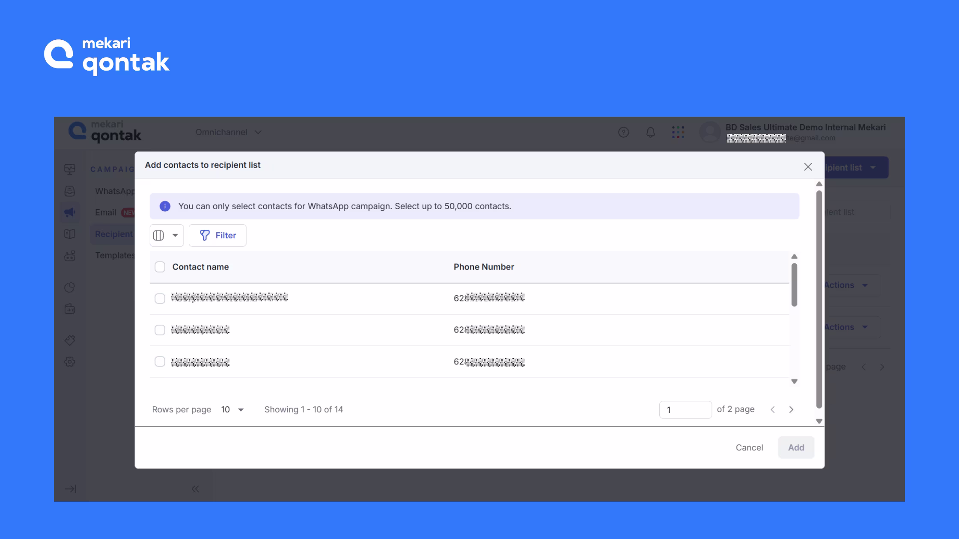Open the first Actions dropdown

point(852,285)
